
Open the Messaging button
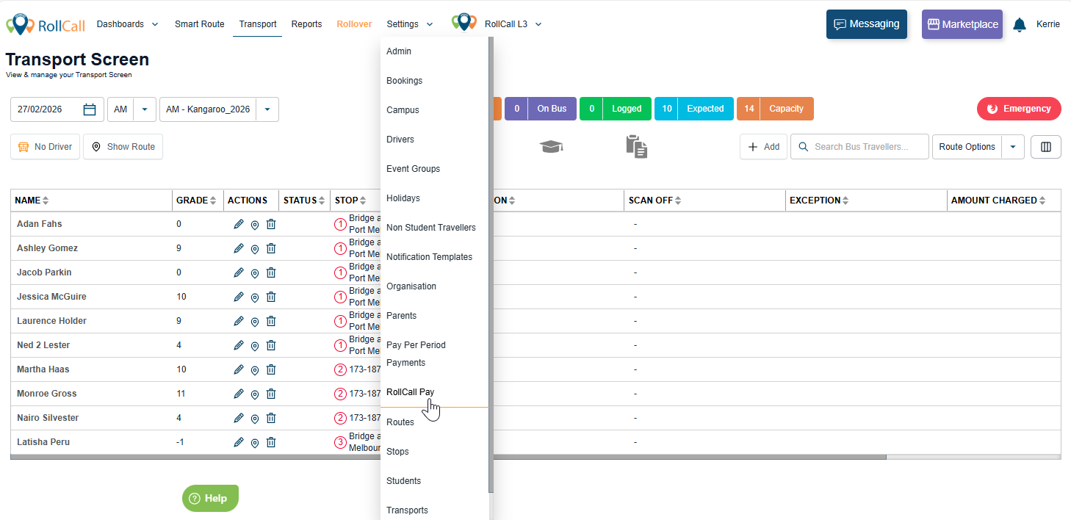(867, 24)
